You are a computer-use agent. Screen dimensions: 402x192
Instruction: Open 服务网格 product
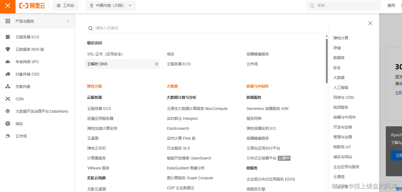coord(254,119)
